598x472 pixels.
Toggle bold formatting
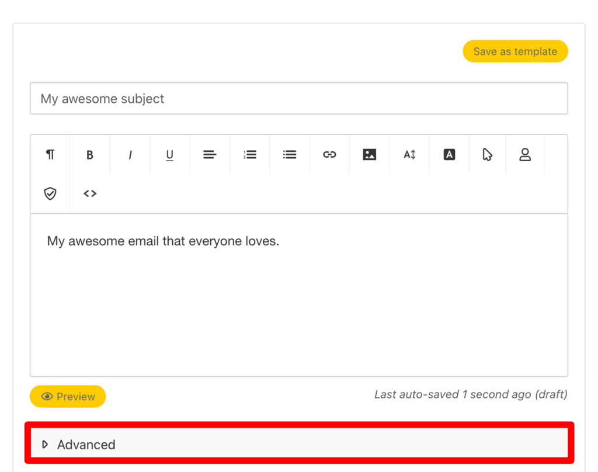(90, 155)
